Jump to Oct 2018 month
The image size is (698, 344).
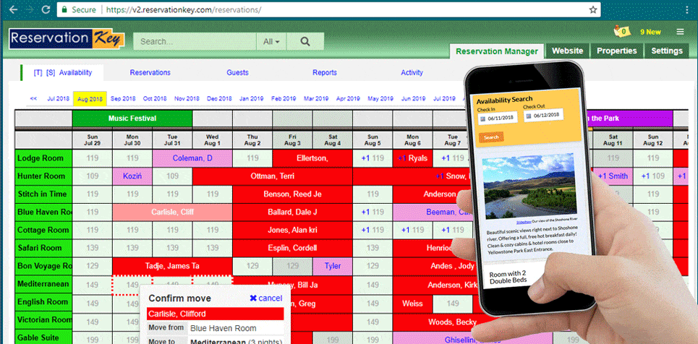tap(155, 99)
